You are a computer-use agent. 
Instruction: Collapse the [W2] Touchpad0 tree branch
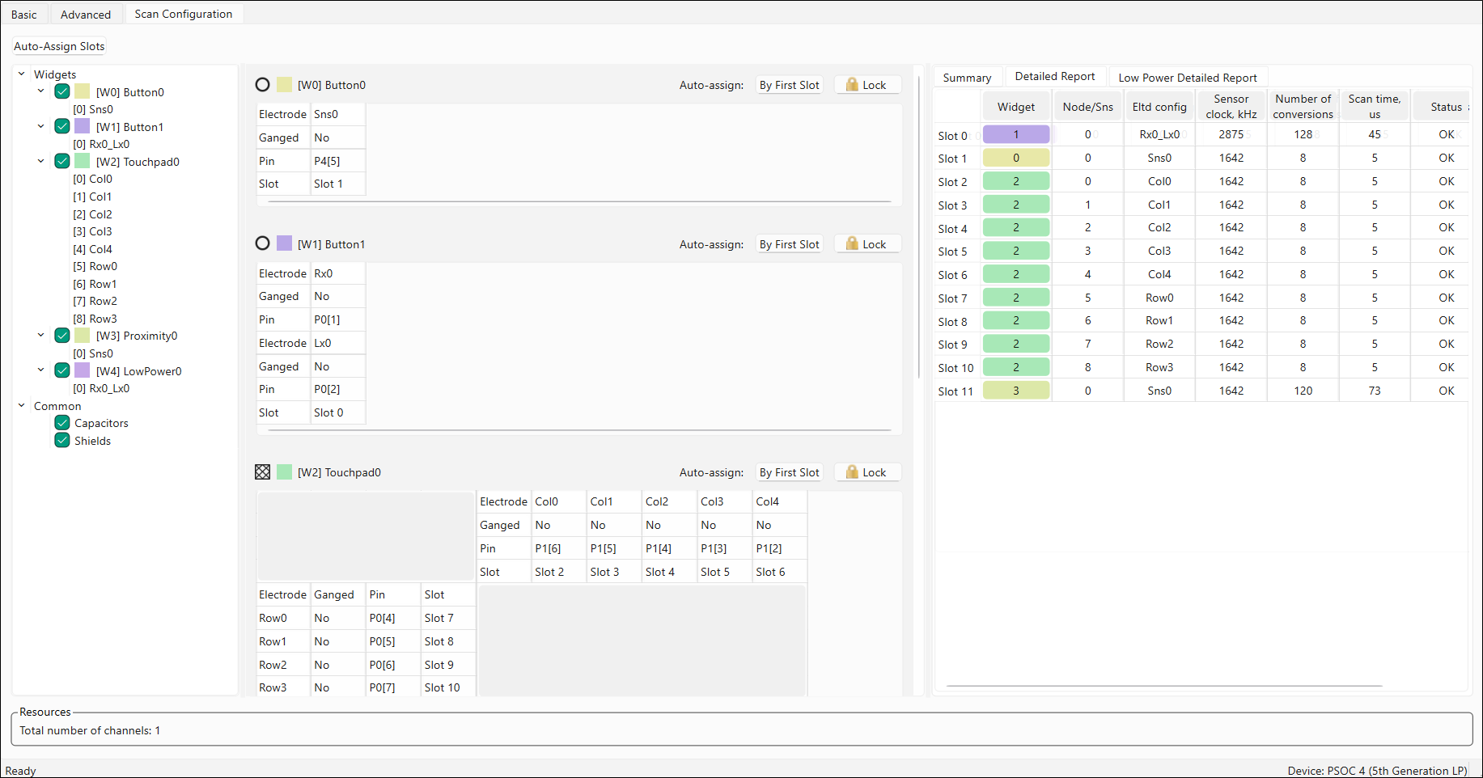(41, 161)
